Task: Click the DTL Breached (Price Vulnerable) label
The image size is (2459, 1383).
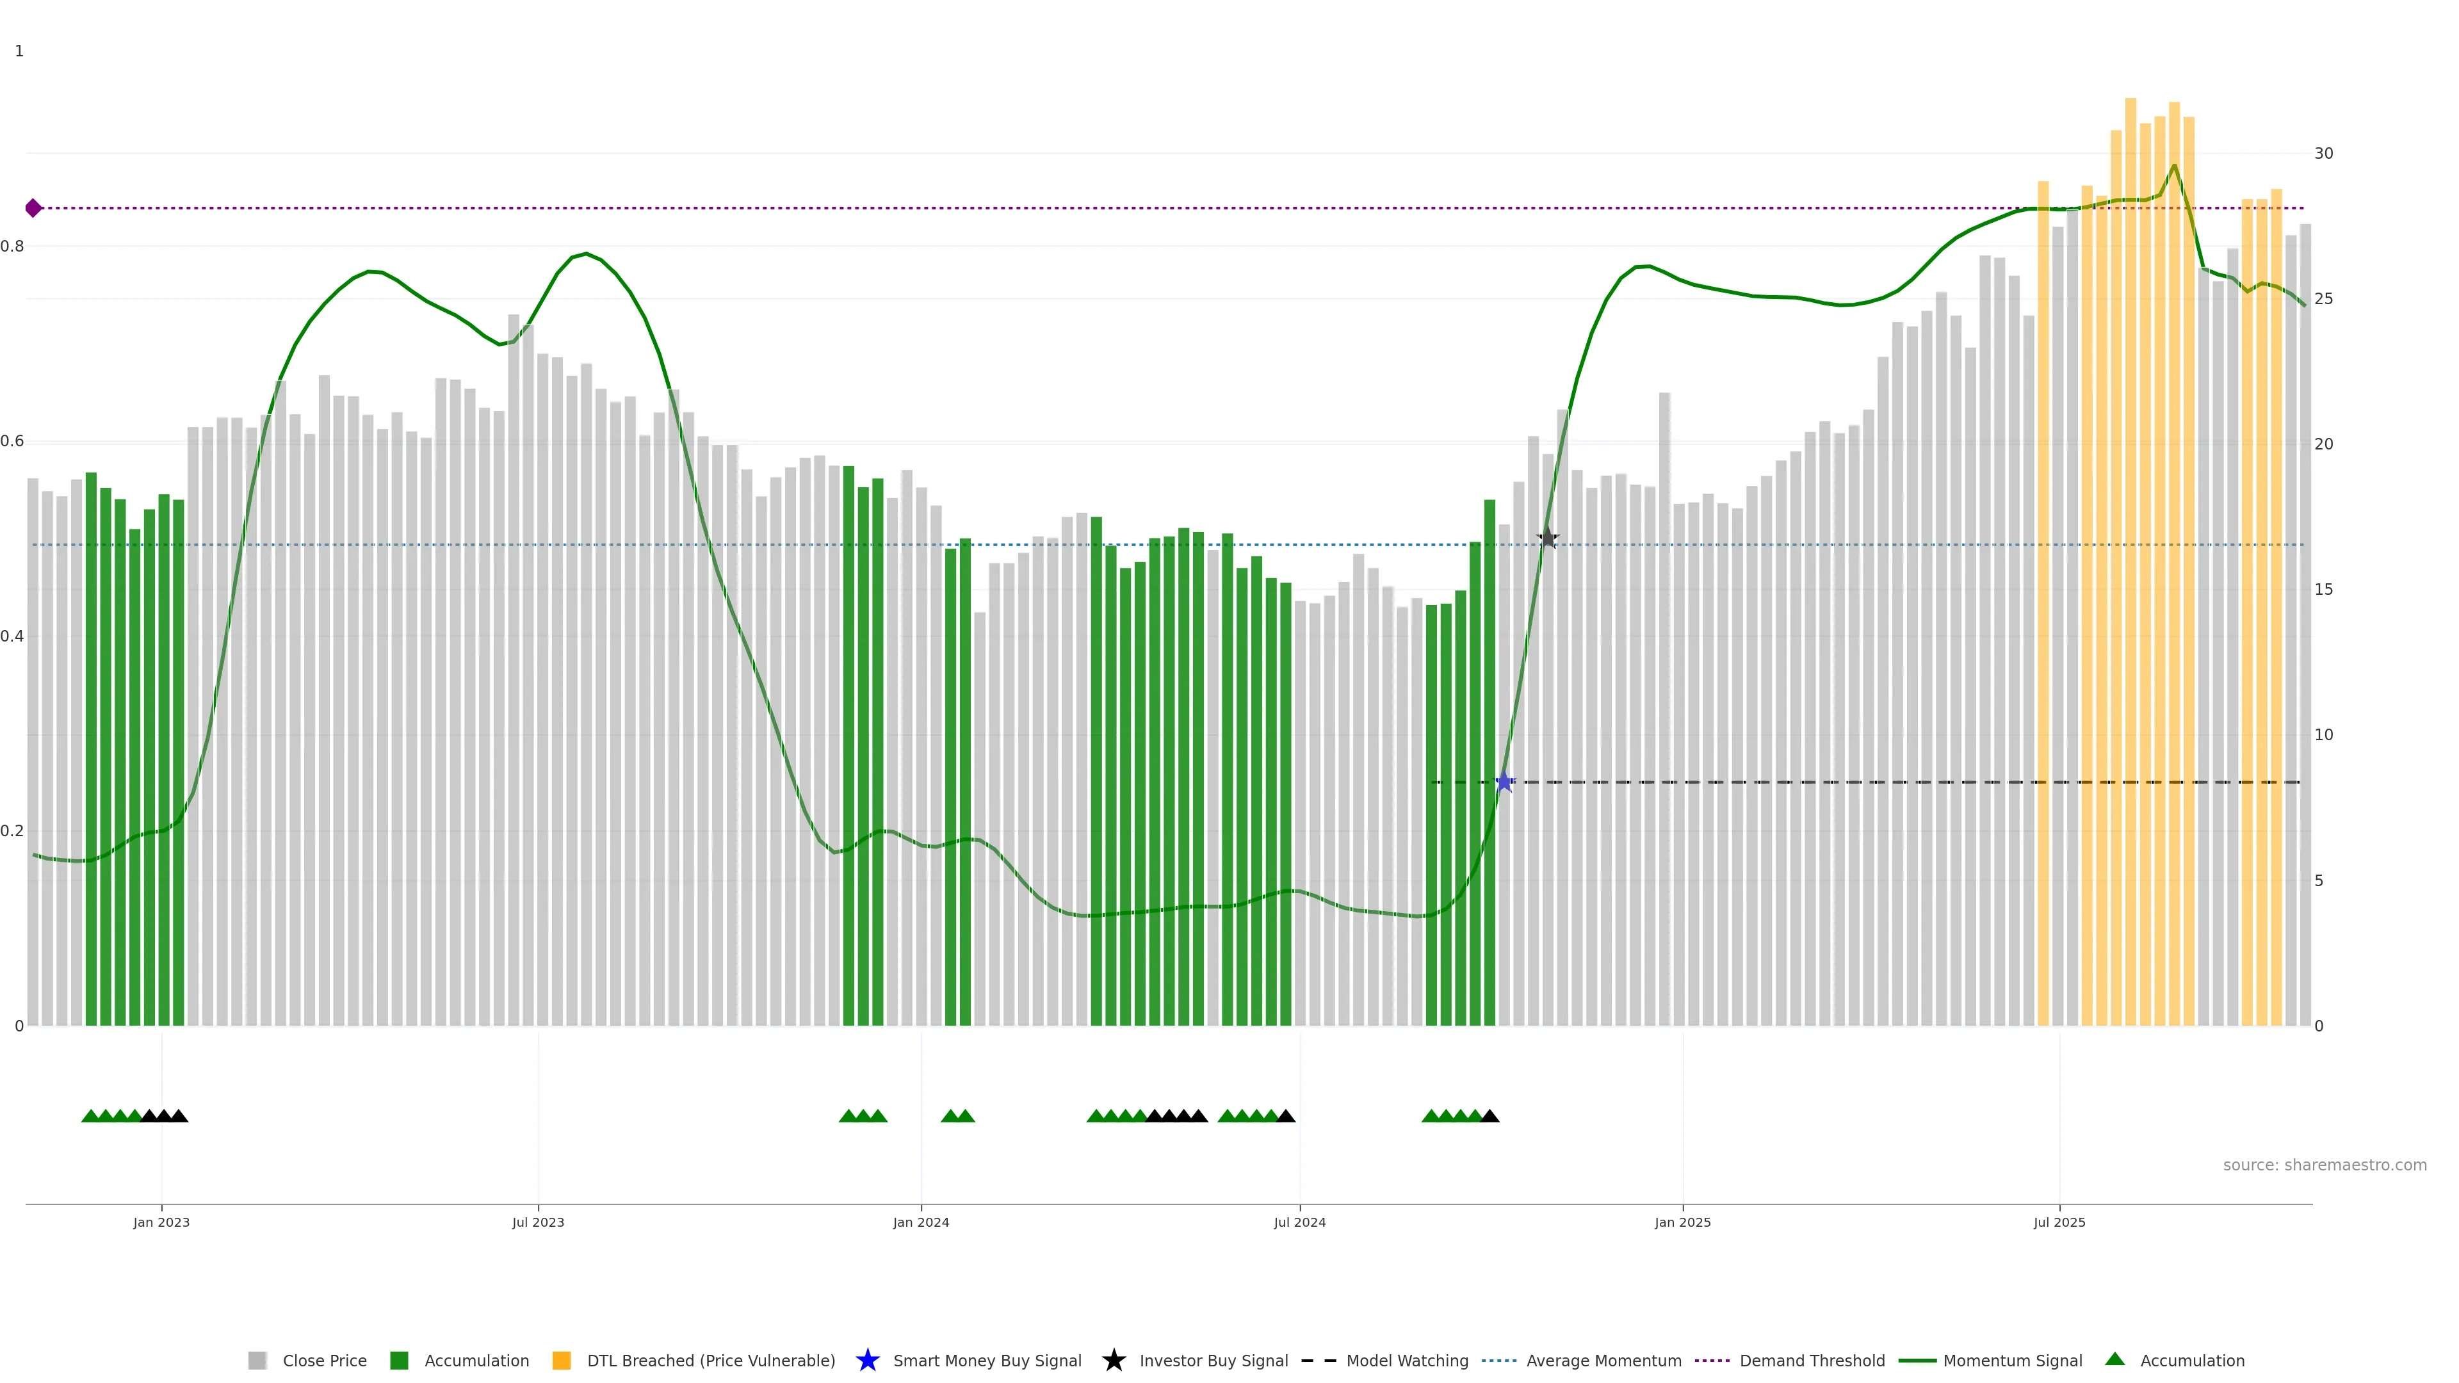Action: pos(710,1361)
